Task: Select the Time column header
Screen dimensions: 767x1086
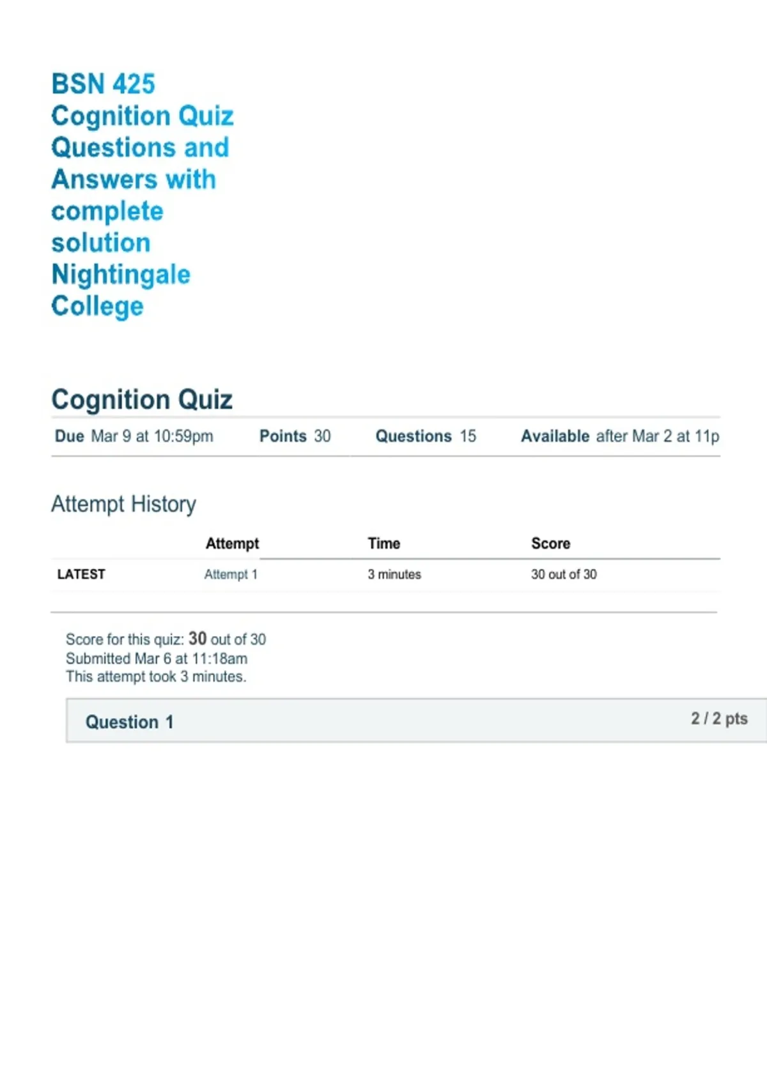Action: tap(384, 544)
